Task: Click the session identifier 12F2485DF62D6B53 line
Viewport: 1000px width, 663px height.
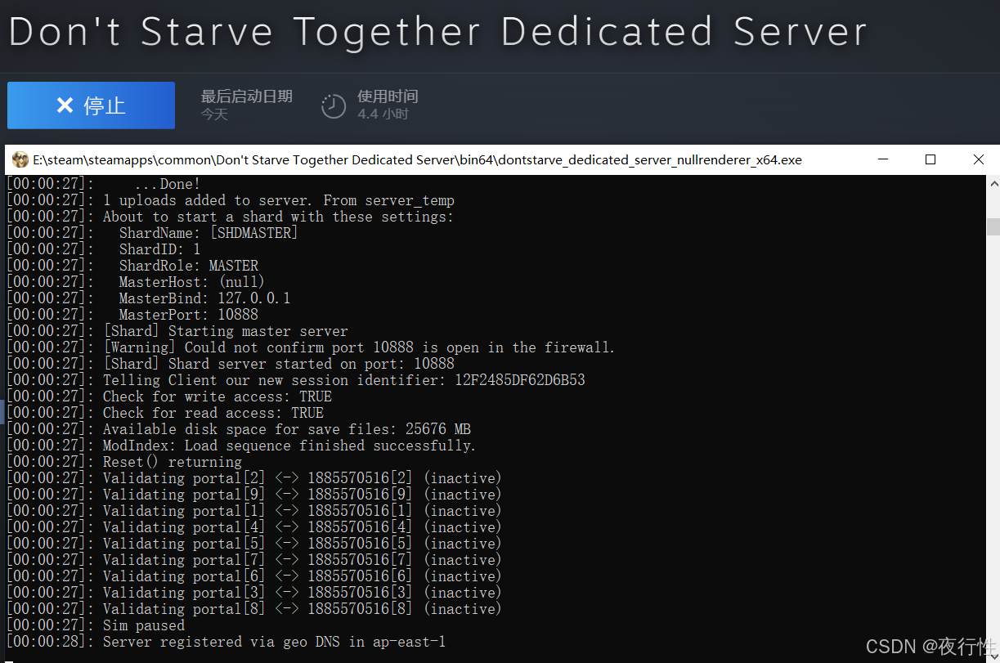Action: pos(295,380)
